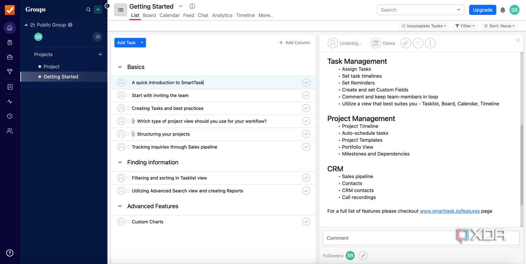Mark 'Custom Charts' task complete
Viewport: 526px width, 264px height.
coord(306,221)
